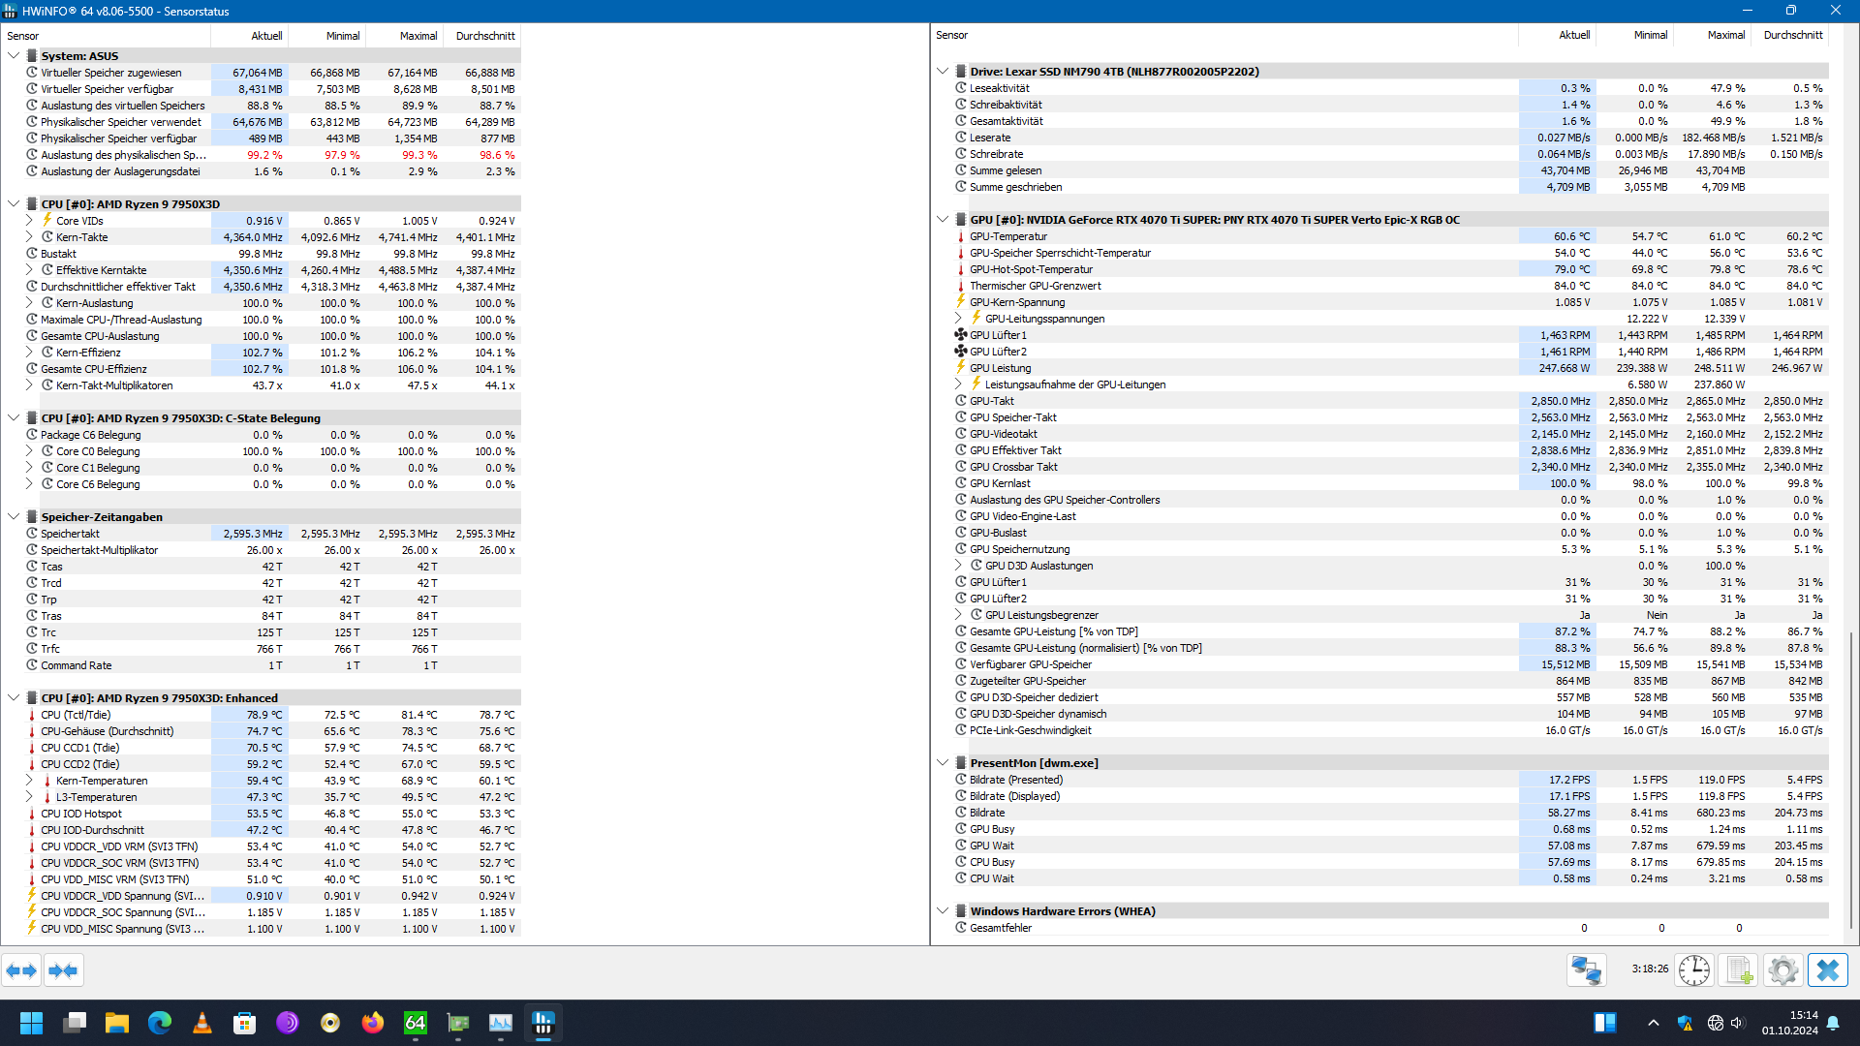The image size is (1860, 1046).
Task: Open VLC media player from taskbar
Action: [202, 1023]
